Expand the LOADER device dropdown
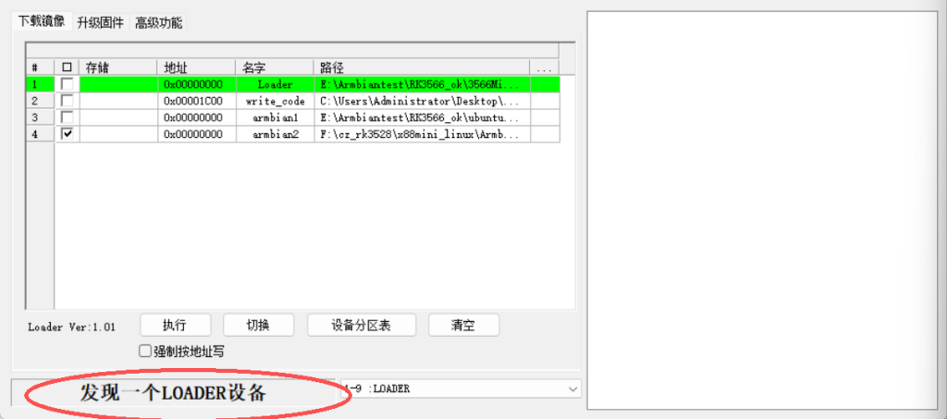 [x=572, y=389]
